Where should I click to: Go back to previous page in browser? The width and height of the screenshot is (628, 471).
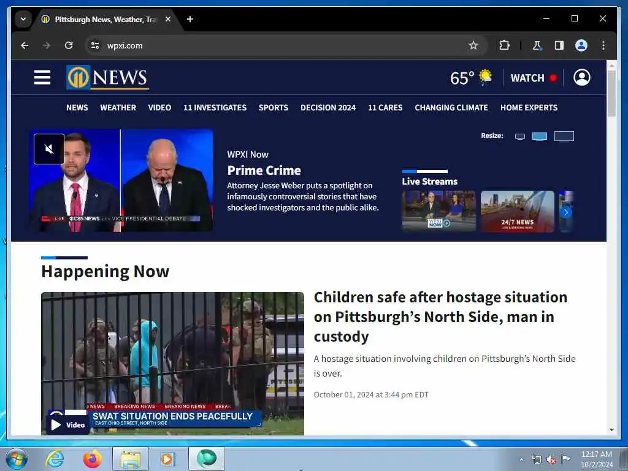click(x=25, y=45)
